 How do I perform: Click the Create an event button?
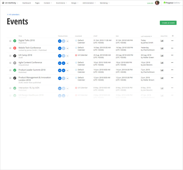pyautogui.click(x=168, y=23)
